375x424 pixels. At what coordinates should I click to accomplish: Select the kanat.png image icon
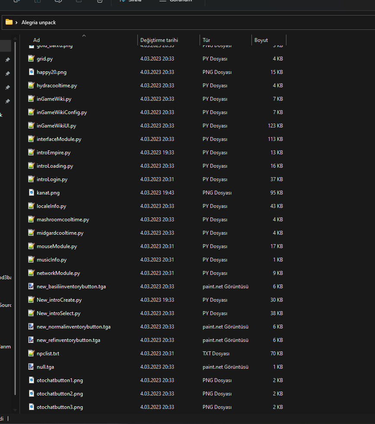pos(32,192)
